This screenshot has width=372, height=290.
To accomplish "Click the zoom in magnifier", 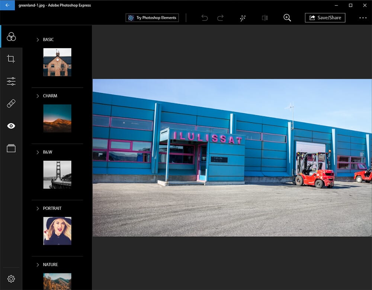I will tap(287, 18).
